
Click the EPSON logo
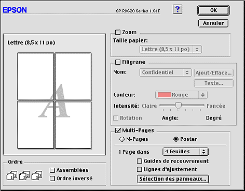click(x=15, y=10)
